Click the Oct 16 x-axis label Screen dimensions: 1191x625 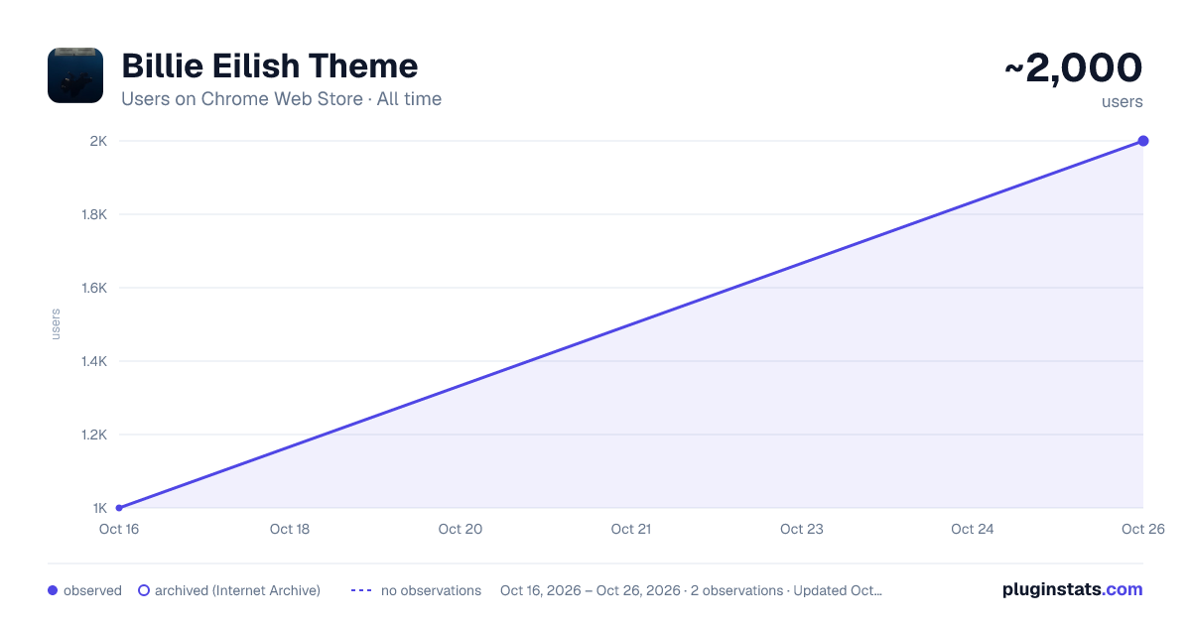tap(119, 529)
